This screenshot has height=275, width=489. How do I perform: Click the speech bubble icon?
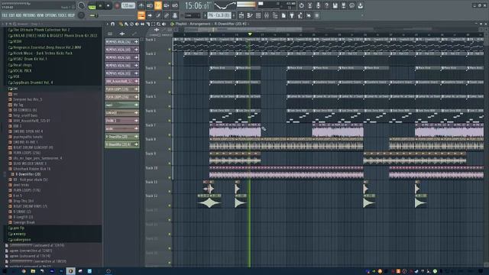point(351,5)
